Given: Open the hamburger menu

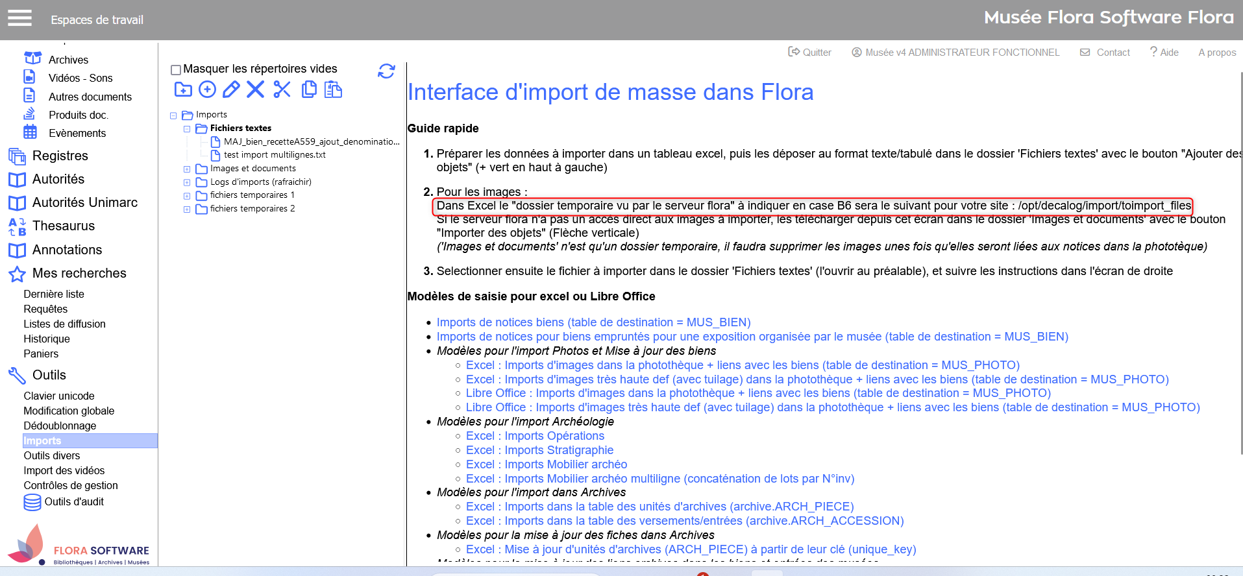Looking at the screenshot, I should tap(19, 18).
